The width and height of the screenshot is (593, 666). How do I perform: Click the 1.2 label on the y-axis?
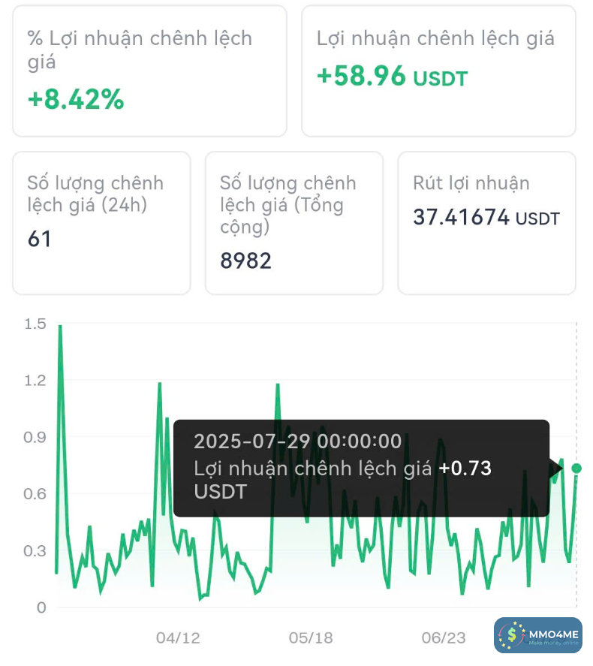click(35, 381)
